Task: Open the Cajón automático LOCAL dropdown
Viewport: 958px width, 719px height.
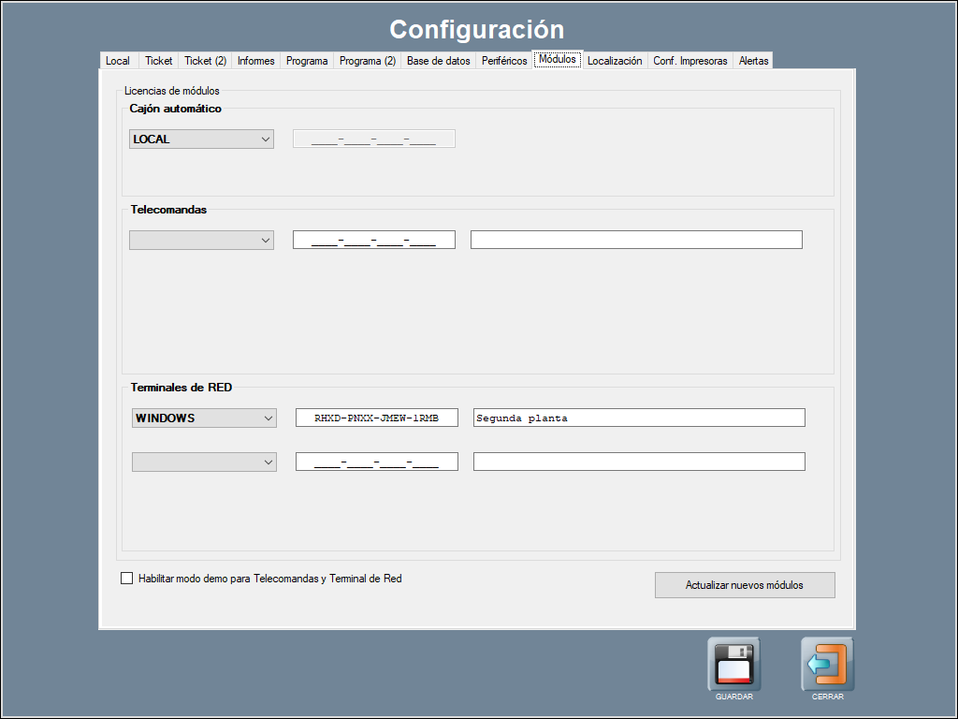Action: [x=201, y=139]
